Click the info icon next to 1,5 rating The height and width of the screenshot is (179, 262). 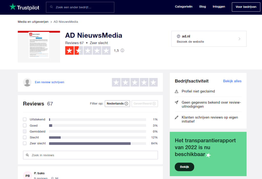[122, 50]
